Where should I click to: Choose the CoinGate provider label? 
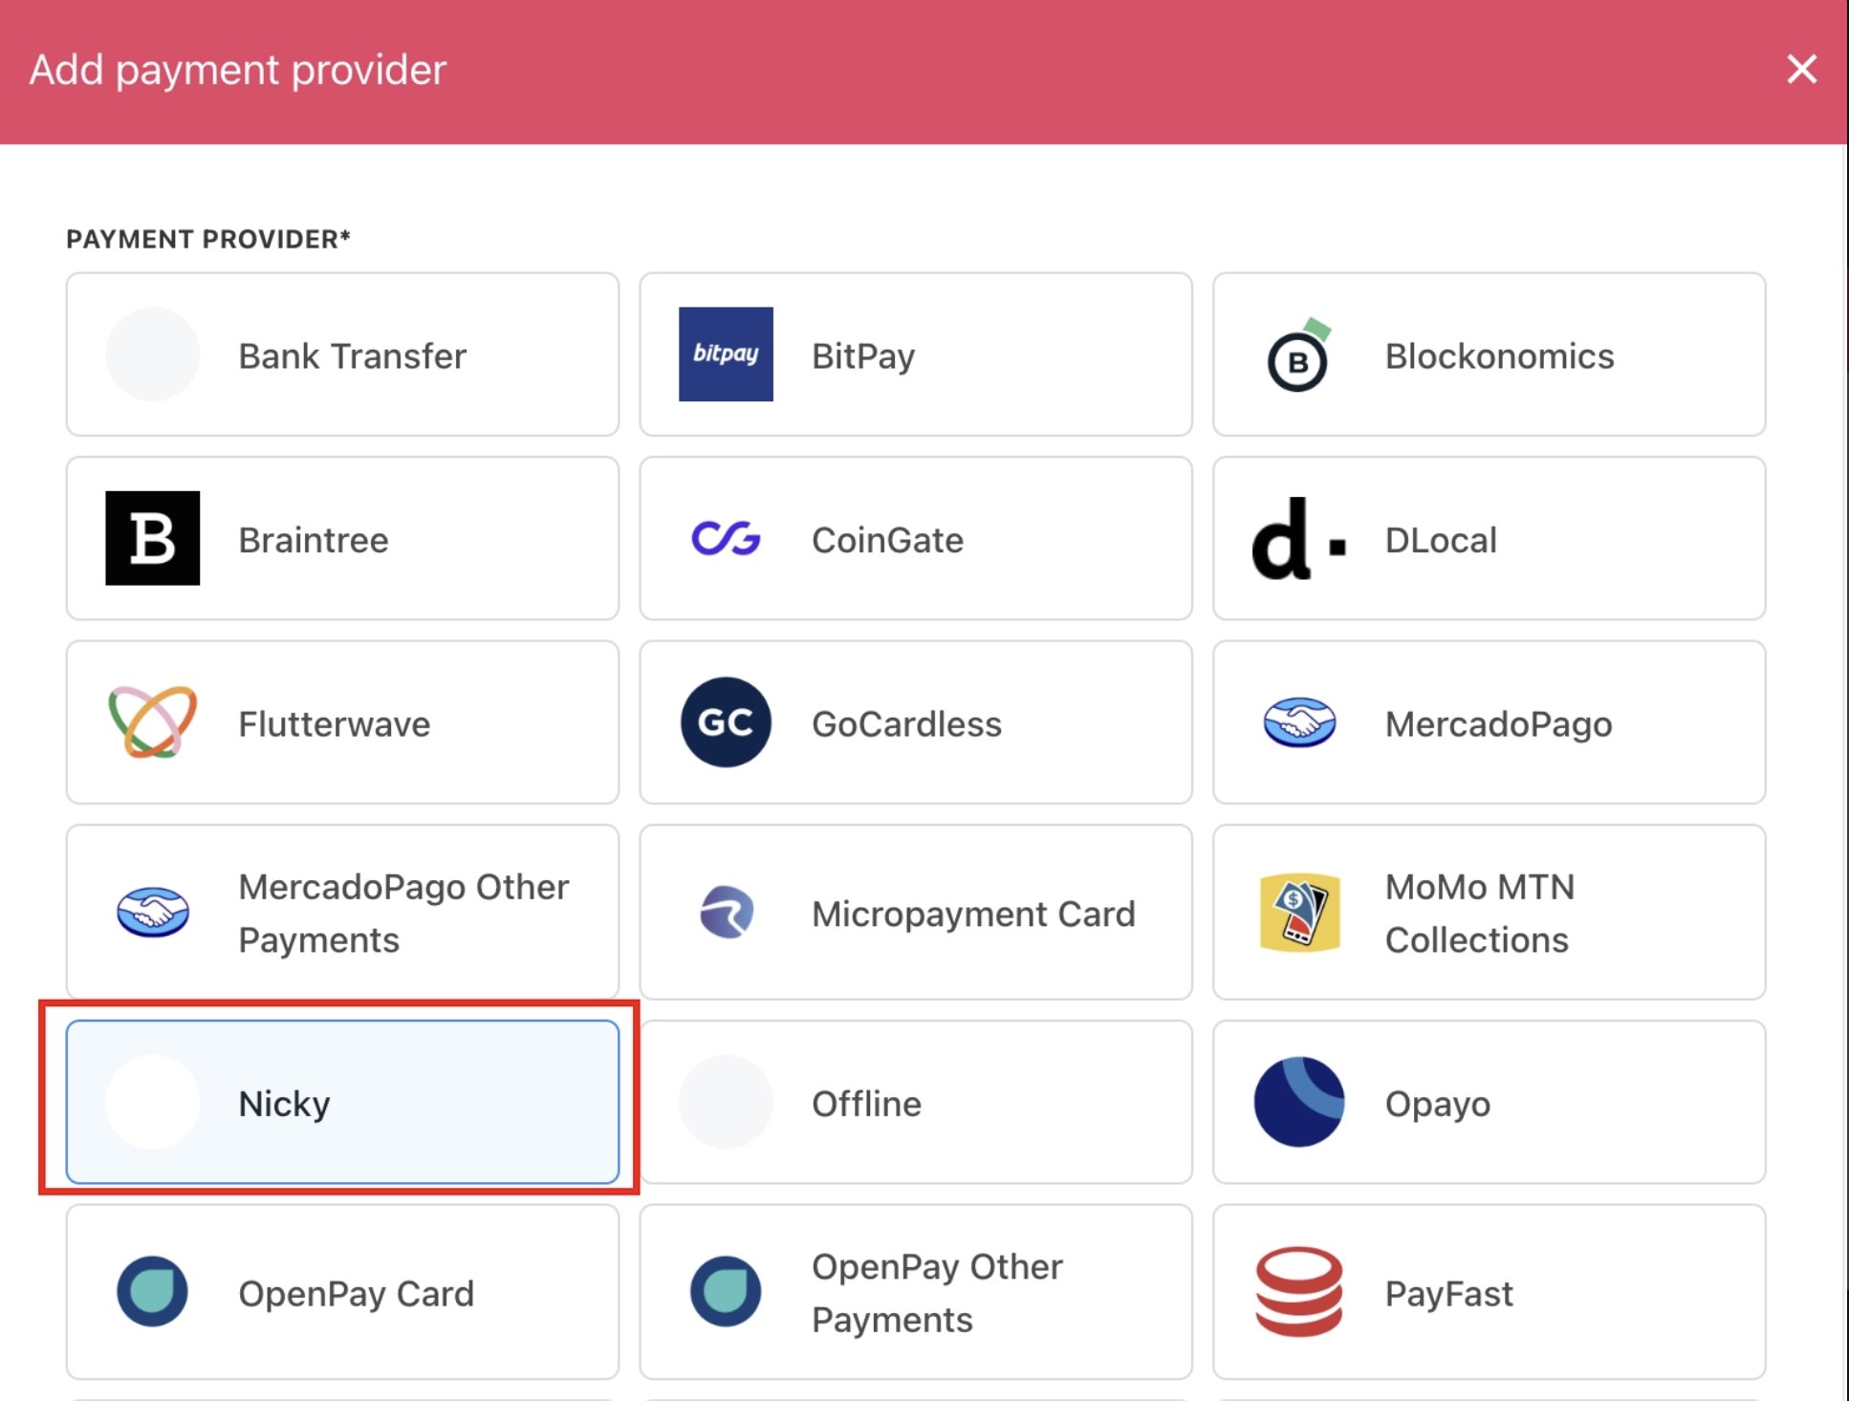coord(887,540)
